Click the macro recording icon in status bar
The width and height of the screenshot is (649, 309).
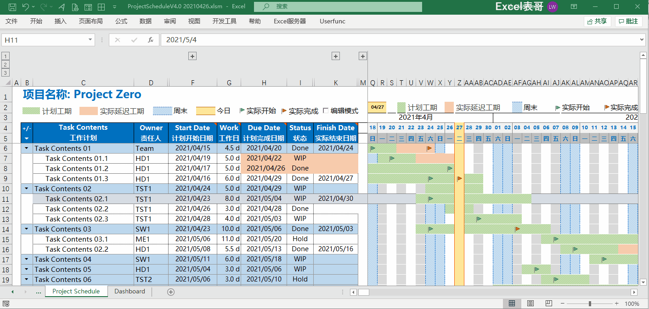coord(6,303)
